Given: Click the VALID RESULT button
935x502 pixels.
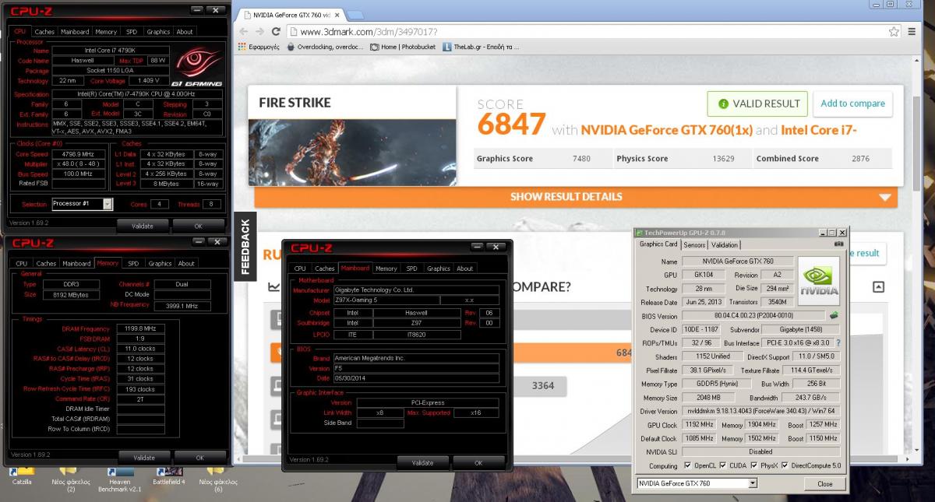Looking at the screenshot, I should (x=756, y=104).
